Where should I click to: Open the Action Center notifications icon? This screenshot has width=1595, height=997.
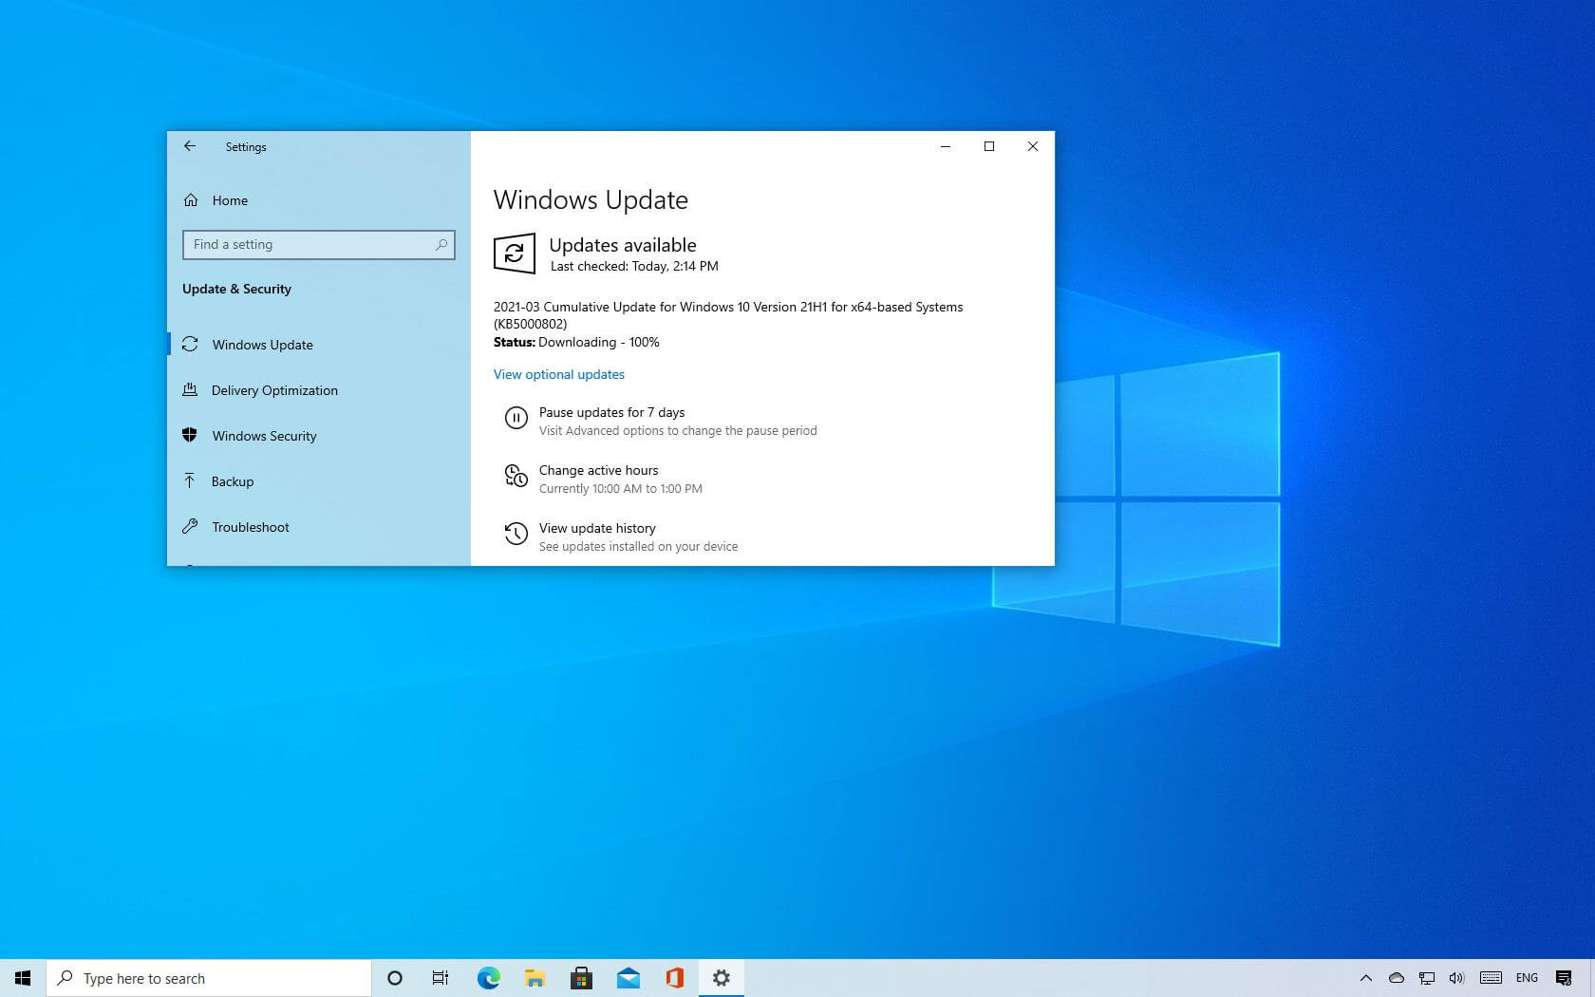point(1564,978)
